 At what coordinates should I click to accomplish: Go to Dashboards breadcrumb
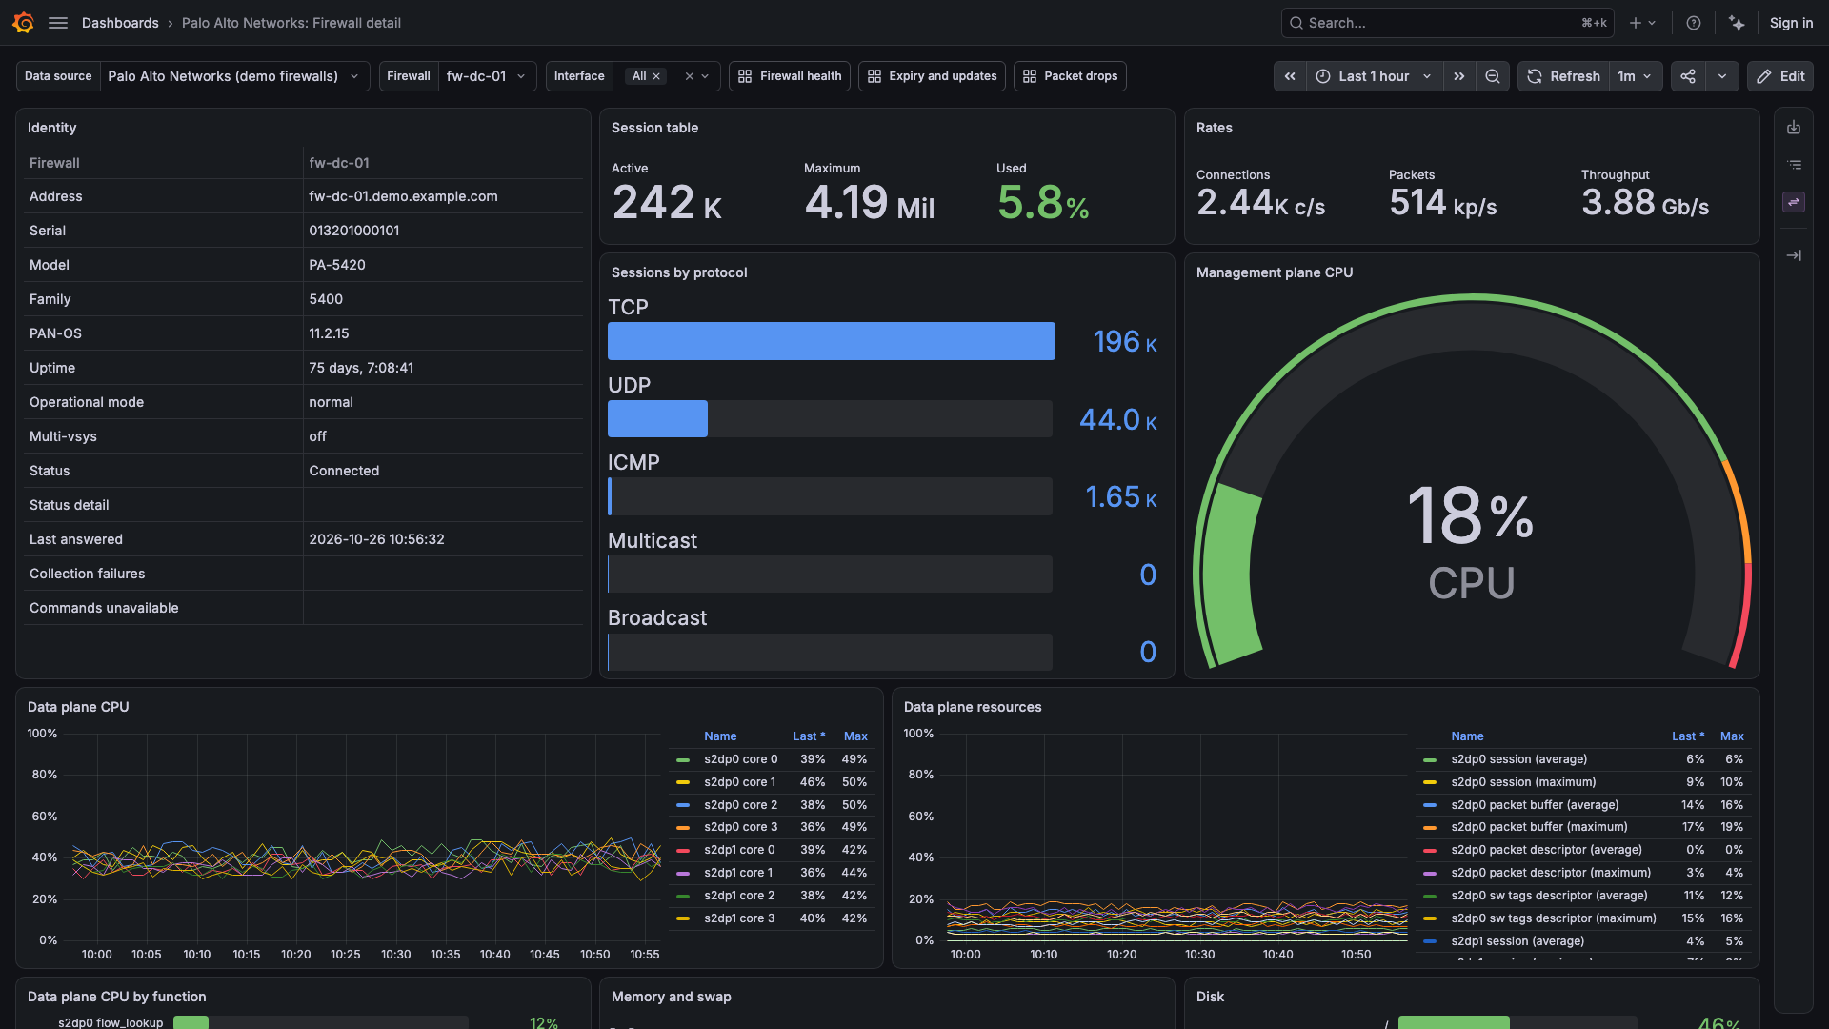[120, 23]
